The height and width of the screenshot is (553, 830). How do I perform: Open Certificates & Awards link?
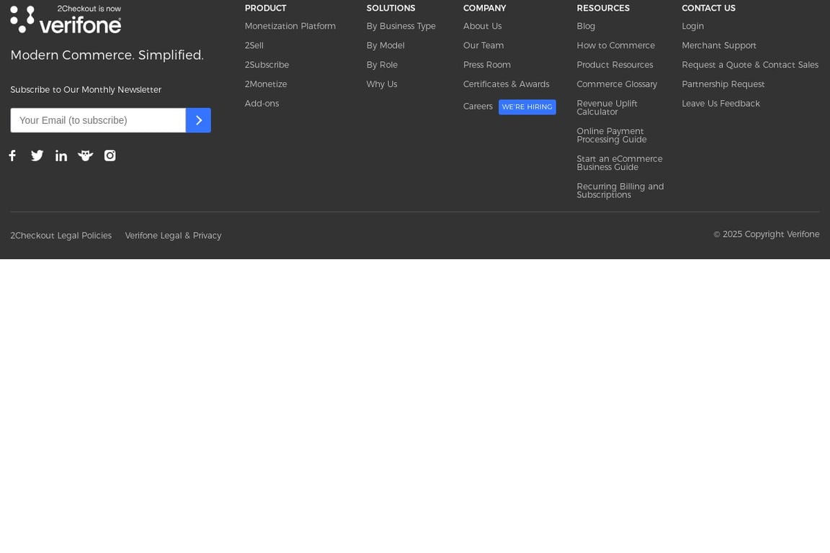506,84
